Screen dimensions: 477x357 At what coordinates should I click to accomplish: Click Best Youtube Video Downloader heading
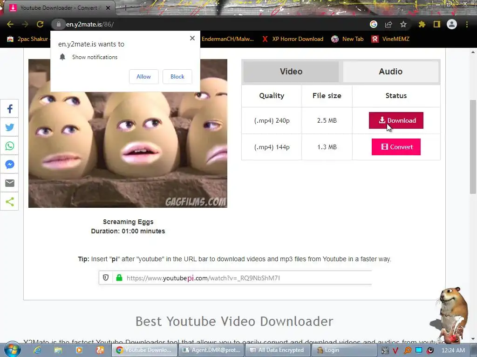click(234, 321)
